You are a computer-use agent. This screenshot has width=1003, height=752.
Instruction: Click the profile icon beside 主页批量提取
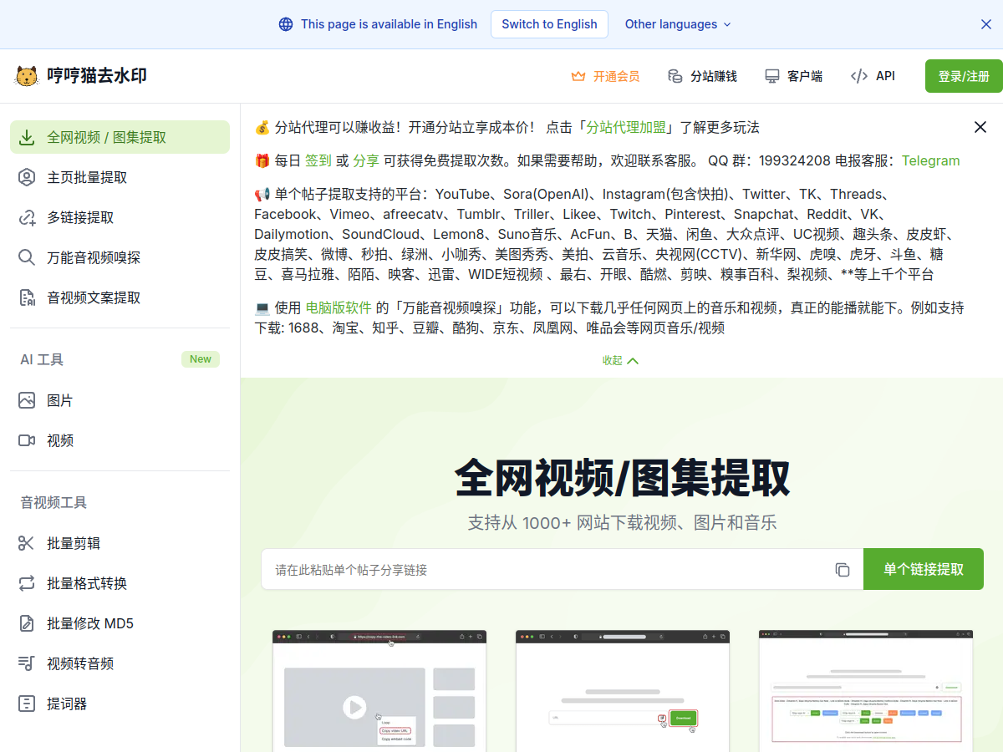tap(27, 177)
